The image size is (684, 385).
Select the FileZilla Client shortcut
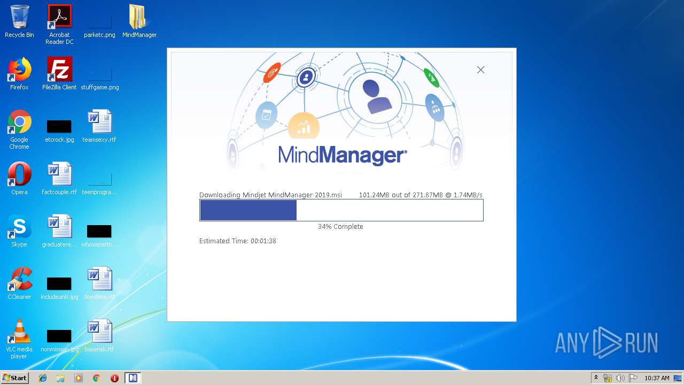coord(59,74)
